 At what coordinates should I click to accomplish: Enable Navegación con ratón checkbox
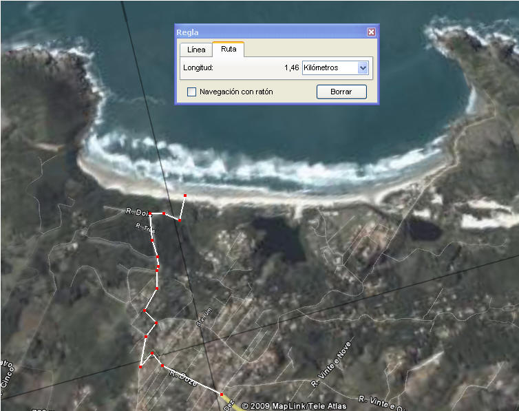coord(192,92)
